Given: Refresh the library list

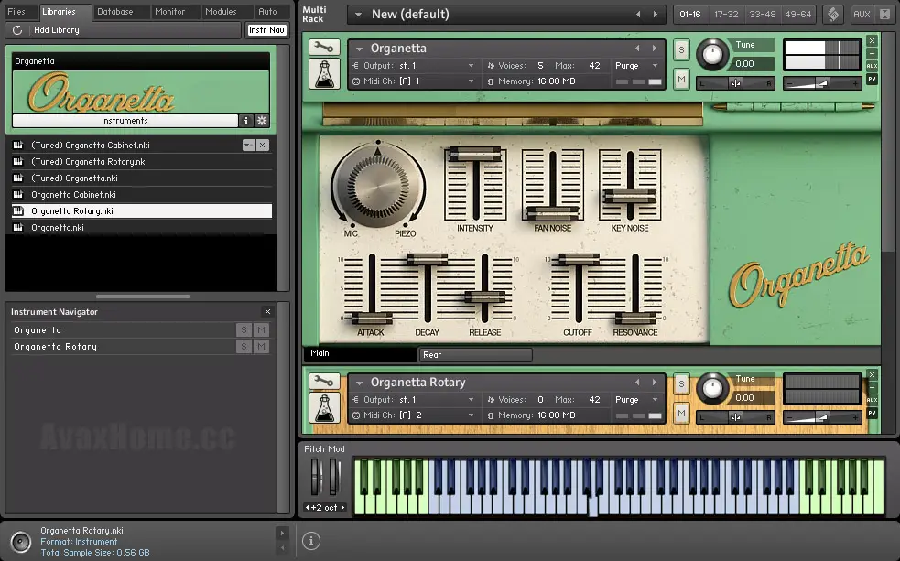Looking at the screenshot, I should [17, 30].
